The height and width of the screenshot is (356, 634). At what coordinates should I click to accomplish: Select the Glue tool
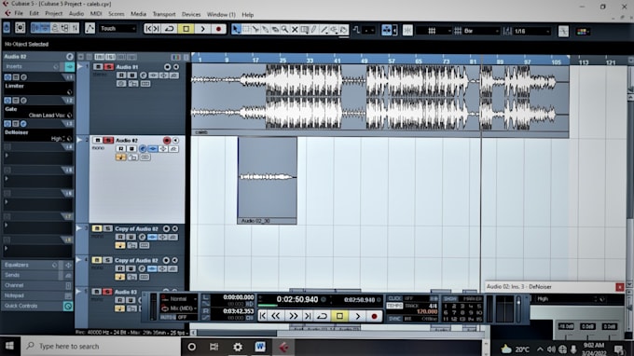[x=265, y=29]
